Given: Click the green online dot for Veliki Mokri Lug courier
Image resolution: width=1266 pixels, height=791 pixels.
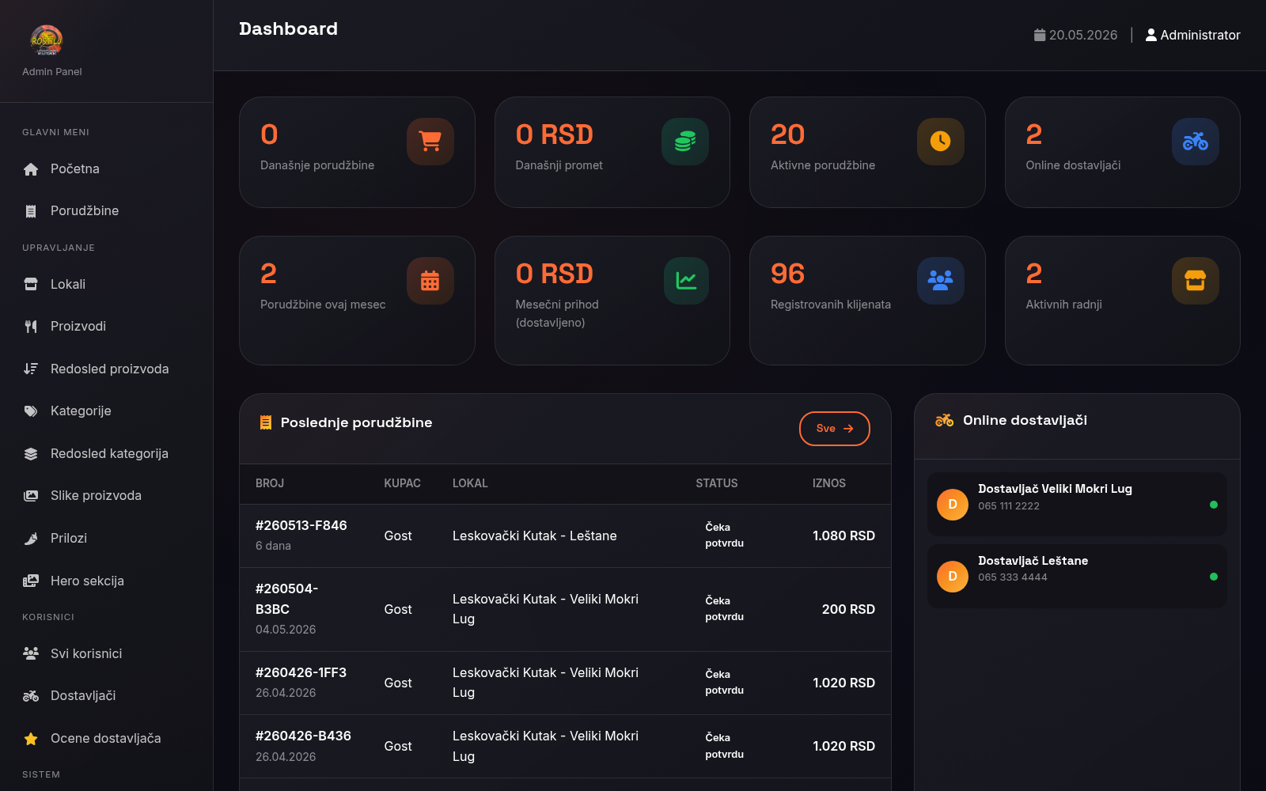Looking at the screenshot, I should (1214, 505).
